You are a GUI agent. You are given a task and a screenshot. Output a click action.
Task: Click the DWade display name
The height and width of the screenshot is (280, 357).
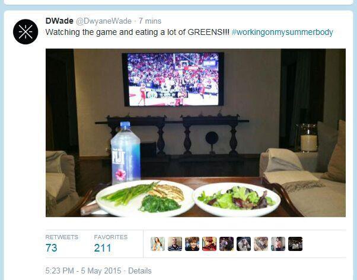(x=59, y=21)
